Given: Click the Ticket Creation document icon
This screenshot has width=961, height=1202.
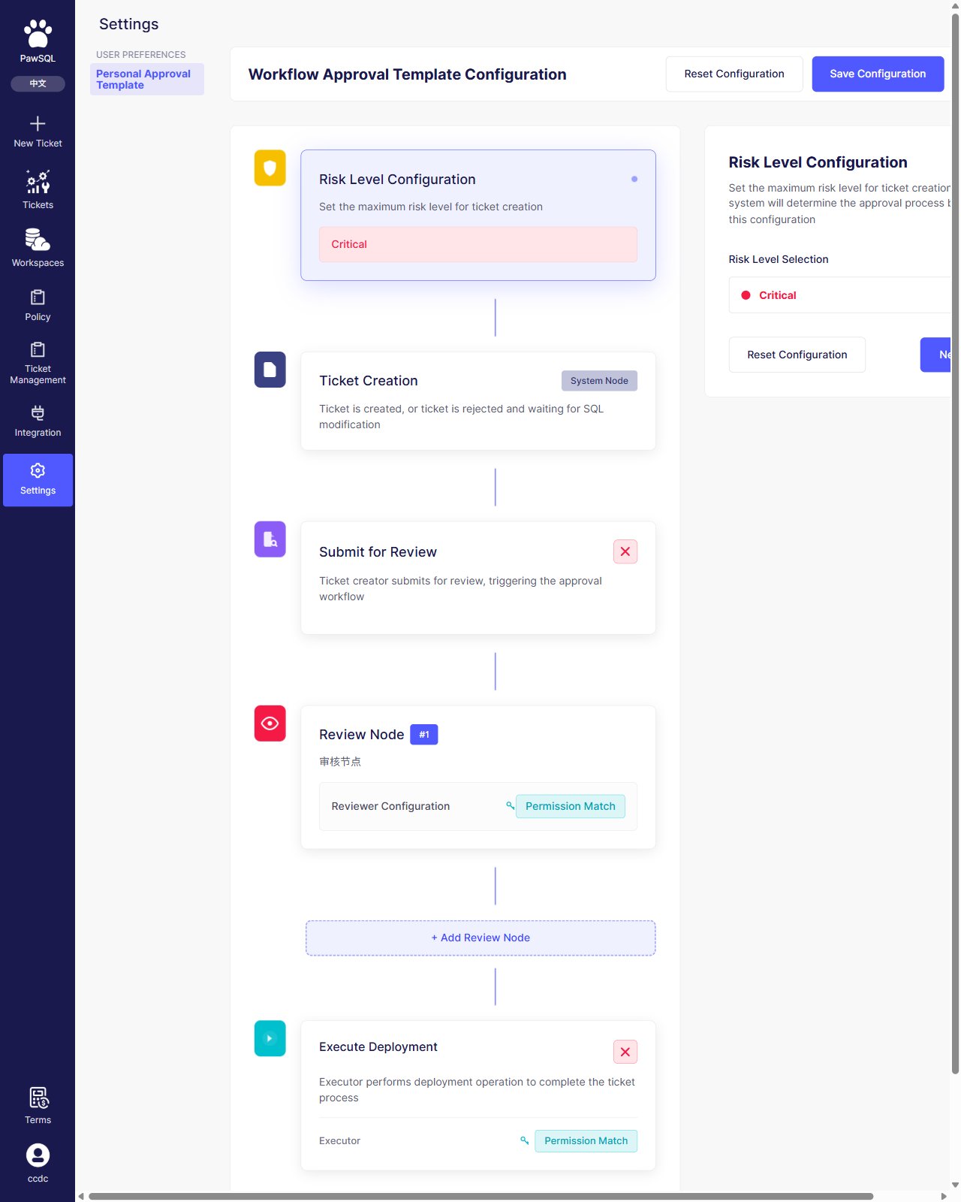Looking at the screenshot, I should tap(270, 370).
